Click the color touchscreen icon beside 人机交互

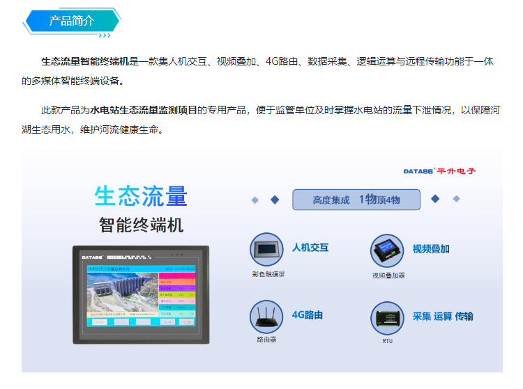268,250
